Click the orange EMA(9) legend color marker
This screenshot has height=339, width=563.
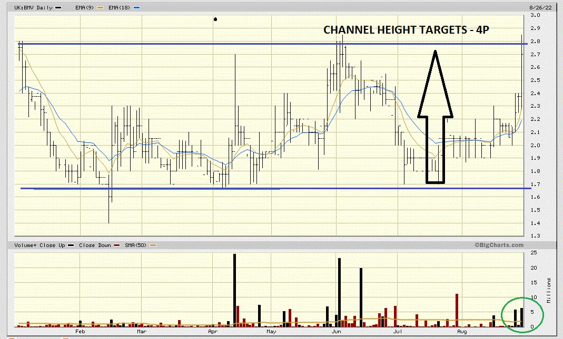[100, 7]
